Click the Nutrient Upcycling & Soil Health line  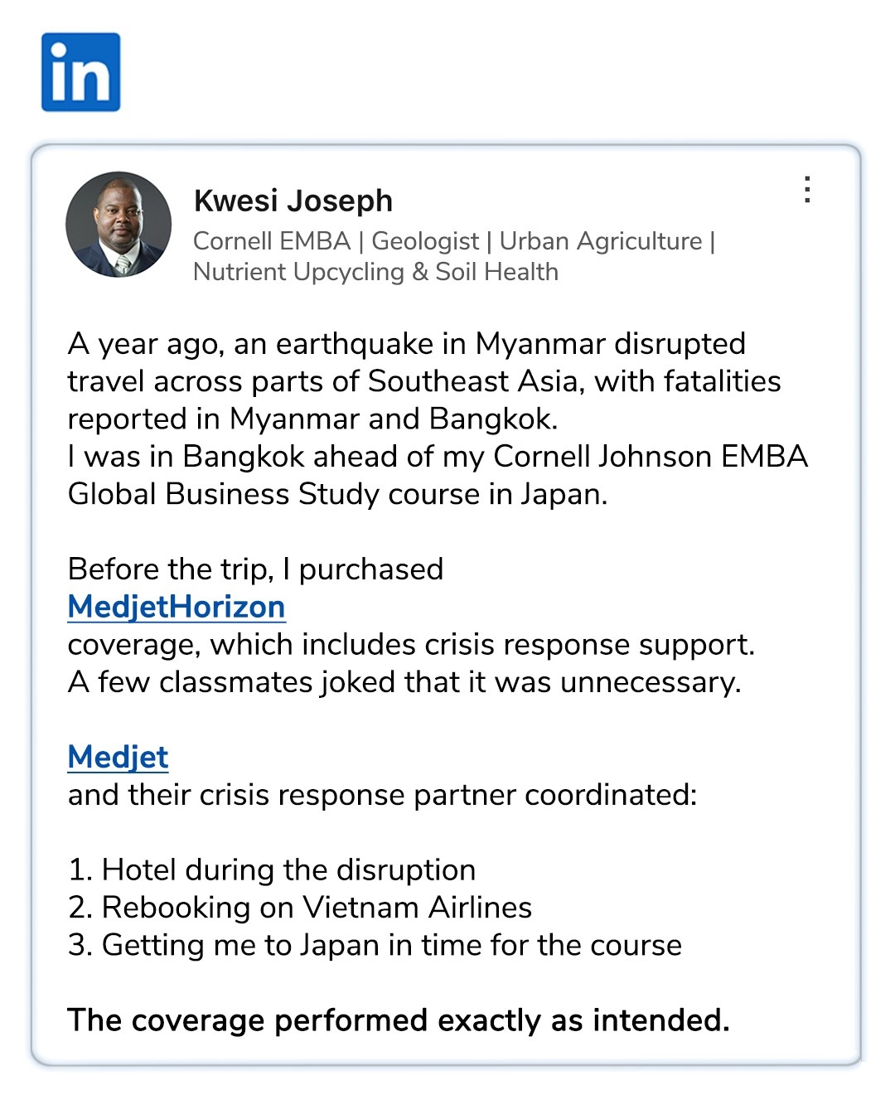click(376, 272)
